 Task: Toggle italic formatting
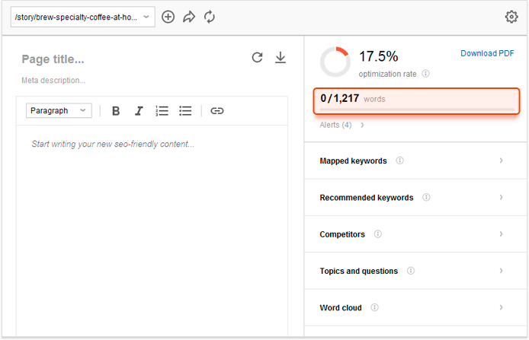[x=139, y=111]
